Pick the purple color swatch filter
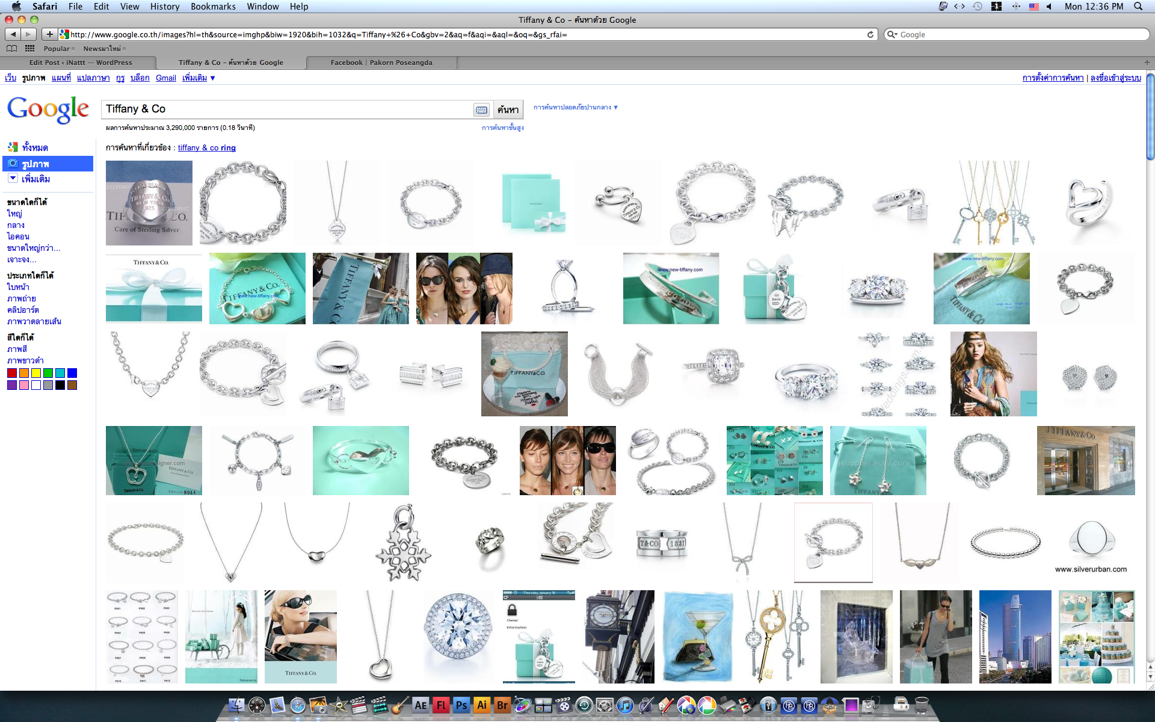This screenshot has height=722, width=1155. point(12,385)
